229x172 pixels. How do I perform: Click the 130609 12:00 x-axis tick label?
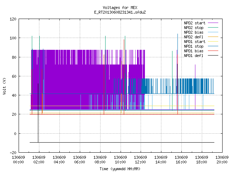click(x=141, y=160)
